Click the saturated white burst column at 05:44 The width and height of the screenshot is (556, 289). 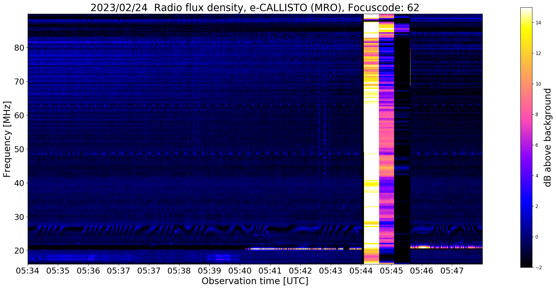point(371,139)
